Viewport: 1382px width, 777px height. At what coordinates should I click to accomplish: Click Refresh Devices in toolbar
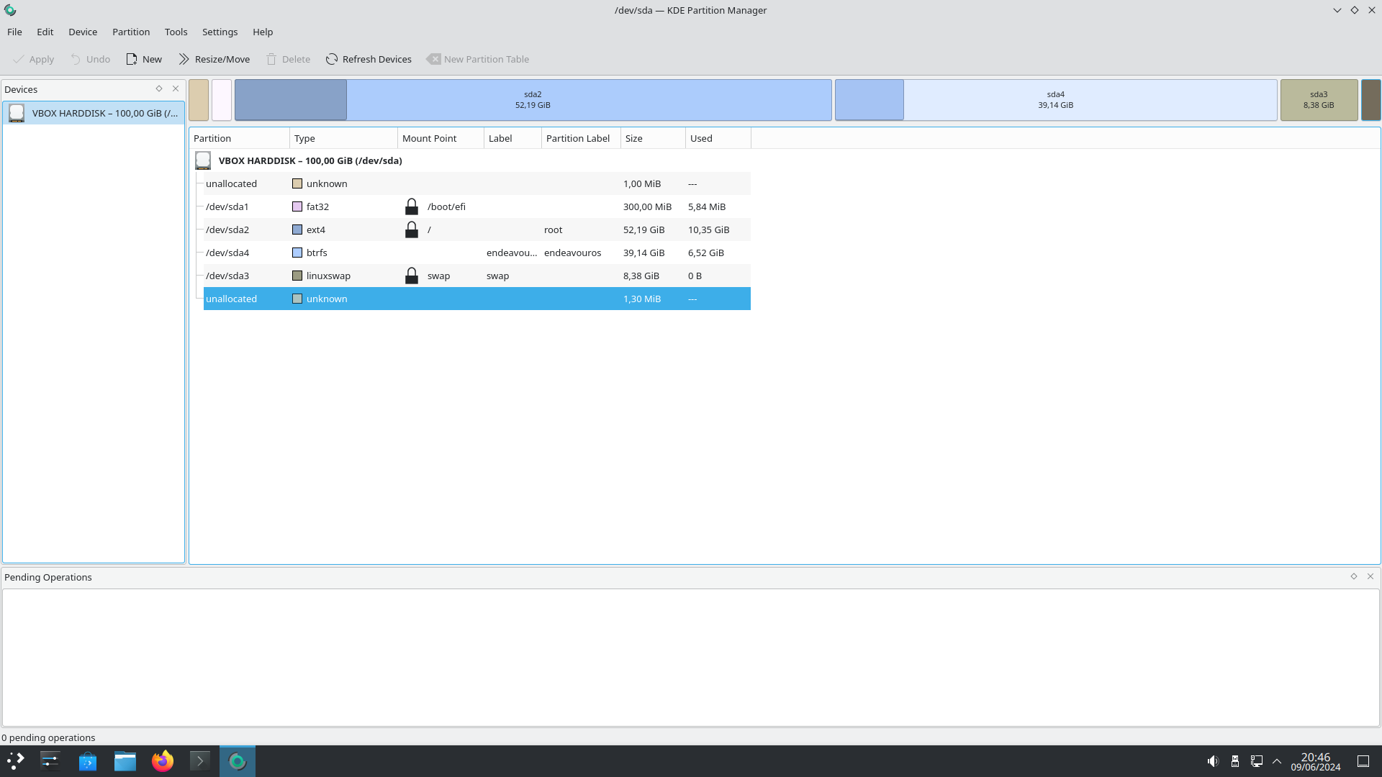pos(369,59)
